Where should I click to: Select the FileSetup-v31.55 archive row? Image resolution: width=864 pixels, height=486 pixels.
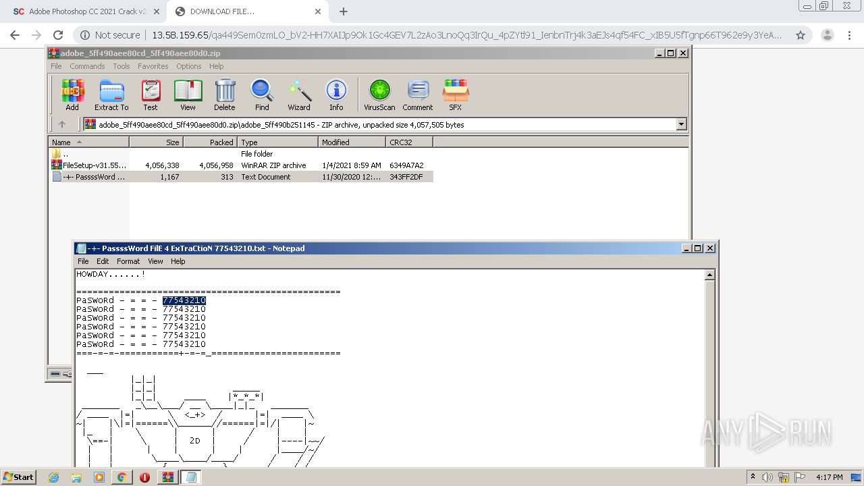tap(241, 165)
